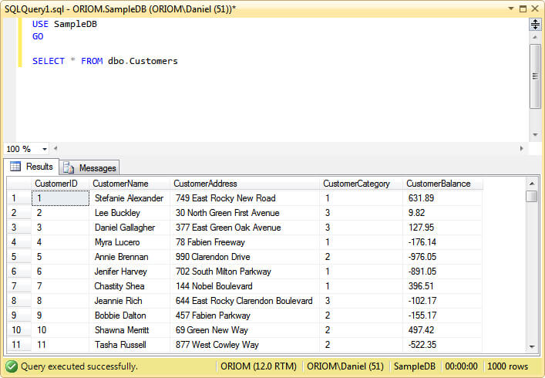
Task: Click the SampleDB database name in status bar
Action: (x=412, y=366)
